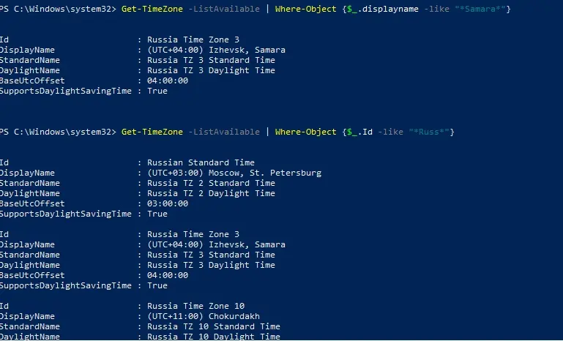Click the "*Samara*" filter string
563x341 pixels.
pyautogui.click(x=480, y=9)
